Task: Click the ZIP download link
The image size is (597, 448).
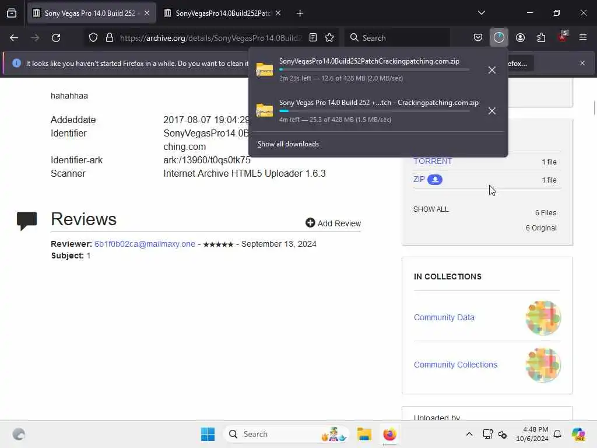Action: point(419,179)
